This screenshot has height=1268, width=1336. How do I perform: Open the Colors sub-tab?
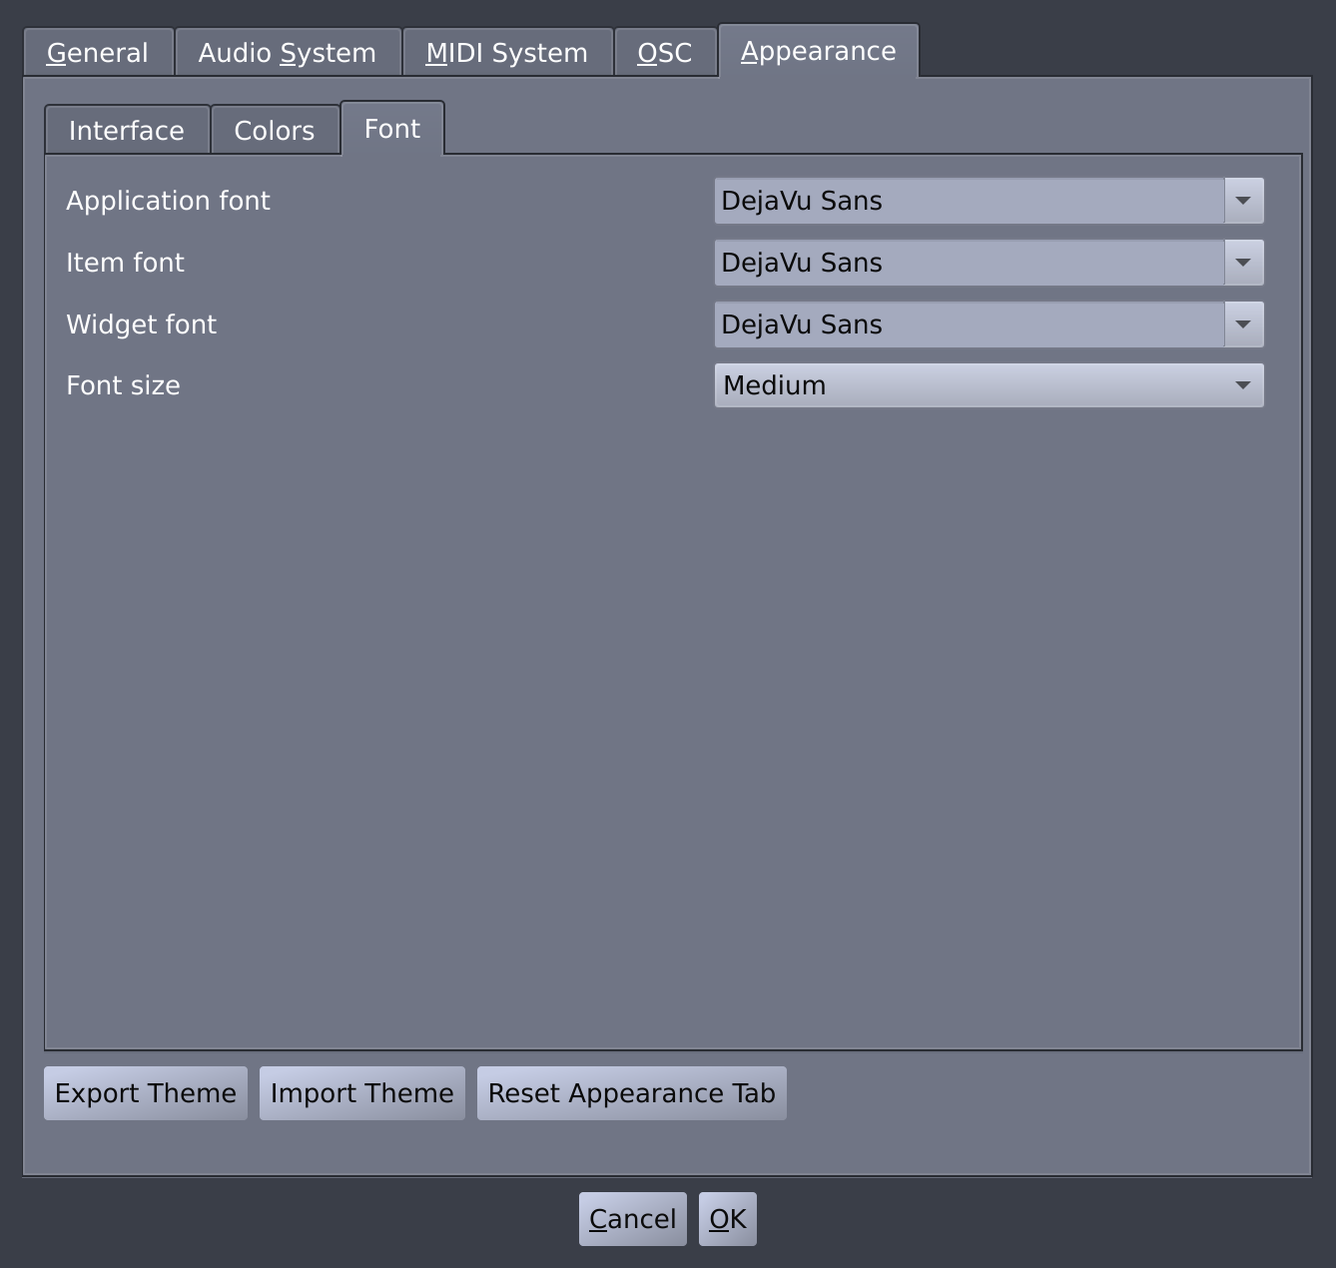pyautogui.click(x=275, y=131)
